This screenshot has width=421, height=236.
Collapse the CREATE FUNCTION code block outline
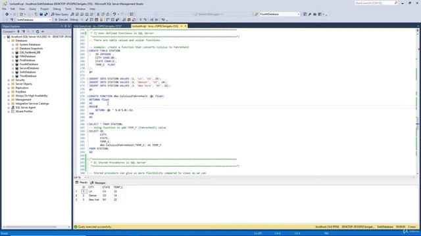tap(87, 96)
